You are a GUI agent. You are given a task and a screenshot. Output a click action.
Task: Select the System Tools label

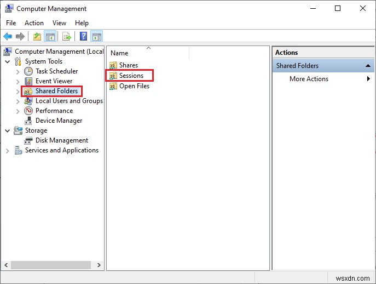point(44,61)
